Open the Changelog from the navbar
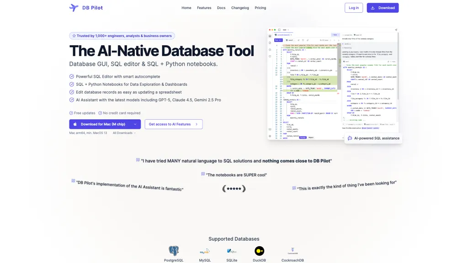 240,8
